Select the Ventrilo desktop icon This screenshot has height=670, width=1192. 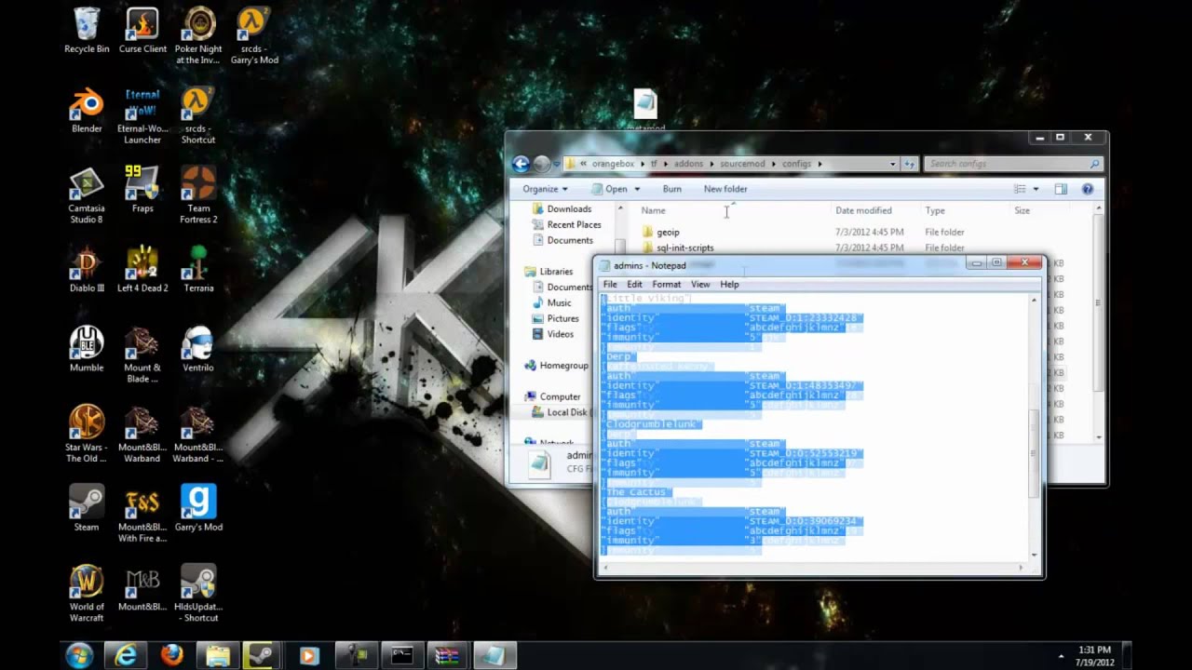pyautogui.click(x=198, y=350)
